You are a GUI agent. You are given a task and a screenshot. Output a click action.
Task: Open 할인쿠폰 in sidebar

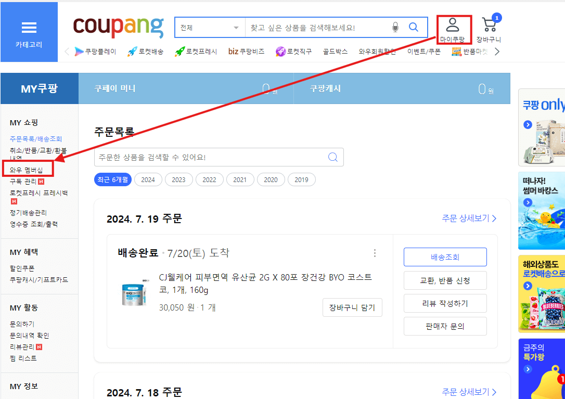(22, 268)
